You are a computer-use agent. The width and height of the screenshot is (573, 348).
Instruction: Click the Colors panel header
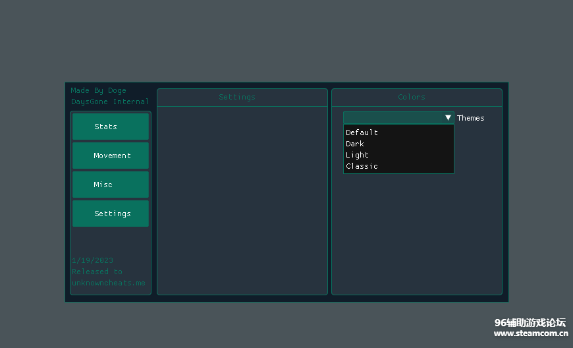click(x=412, y=97)
